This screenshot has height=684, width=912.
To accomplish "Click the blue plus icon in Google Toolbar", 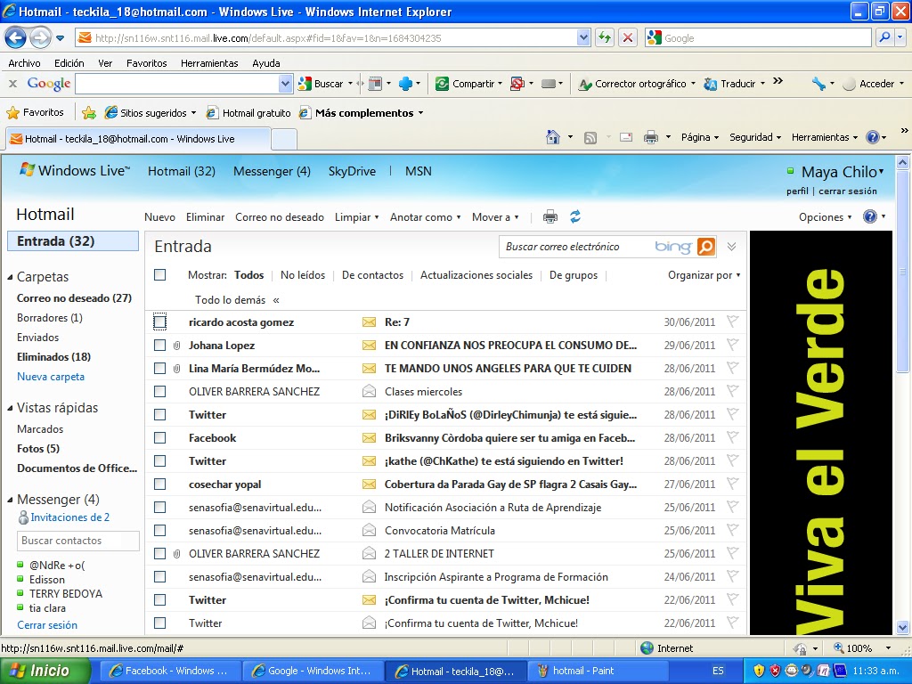I will (x=405, y=84).
